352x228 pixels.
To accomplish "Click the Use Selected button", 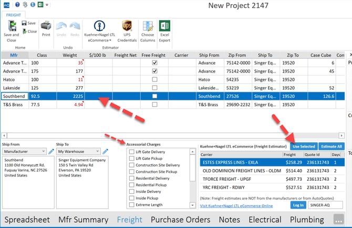I will 304,147.
